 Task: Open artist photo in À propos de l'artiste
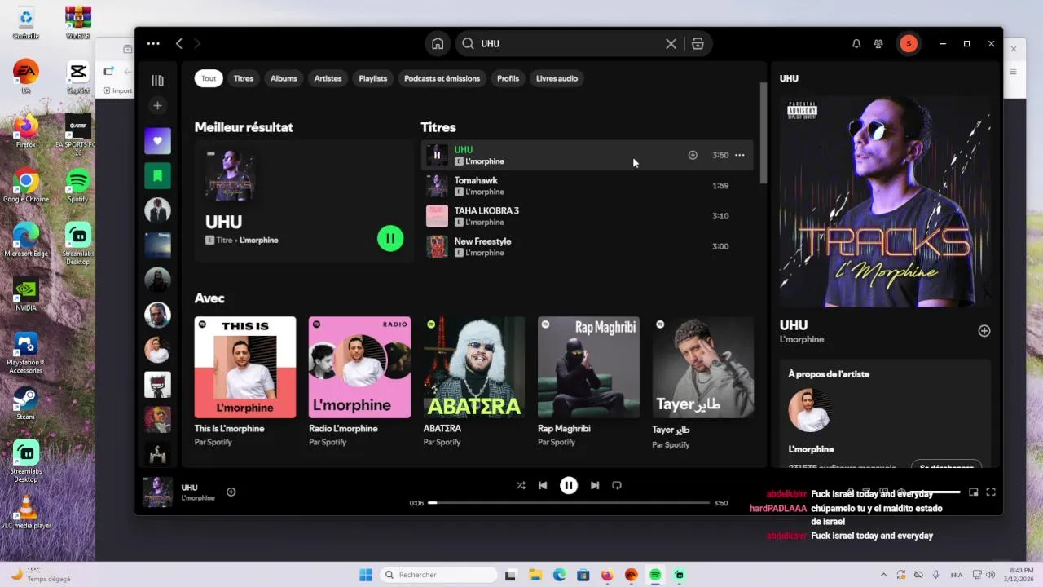pyautogui.click(x=809, y=410)
